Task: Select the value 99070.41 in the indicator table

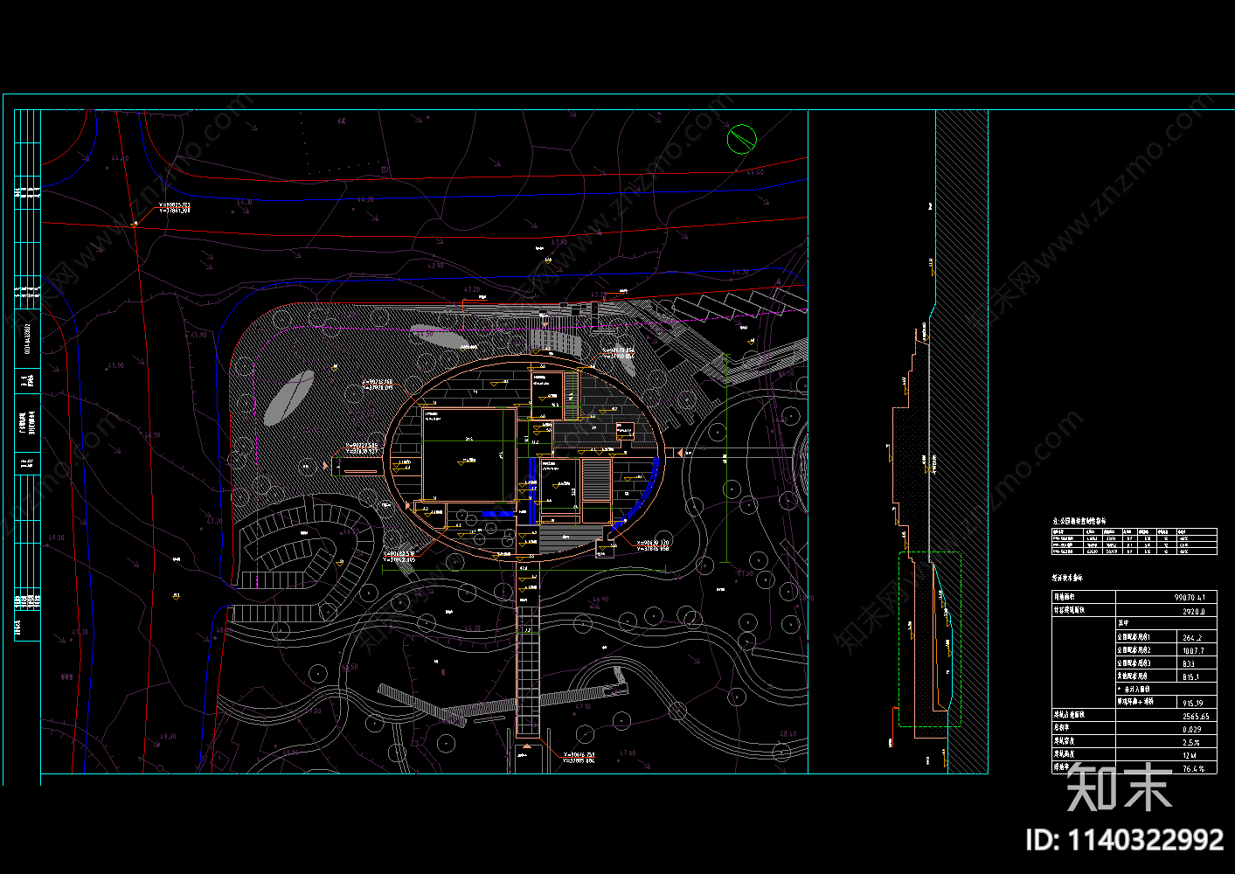Action: [x=1189, y=598]
